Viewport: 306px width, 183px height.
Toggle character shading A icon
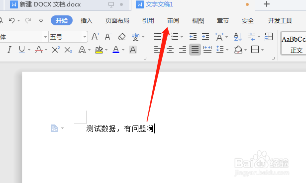(x=133, y=50)
